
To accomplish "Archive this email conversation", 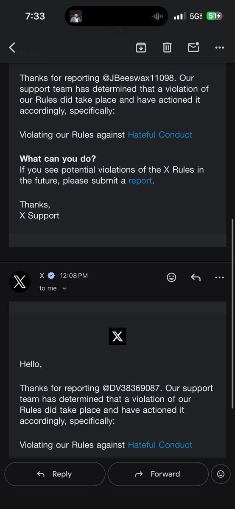I will [x=141, y=48].
